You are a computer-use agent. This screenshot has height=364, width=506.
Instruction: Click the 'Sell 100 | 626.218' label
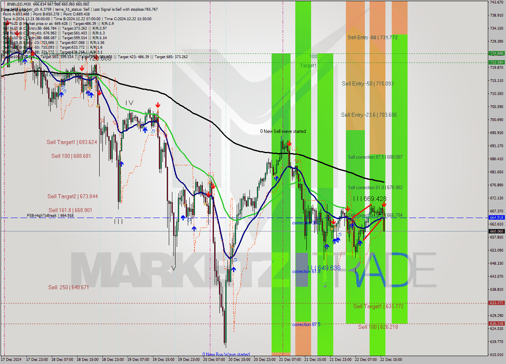378,327
